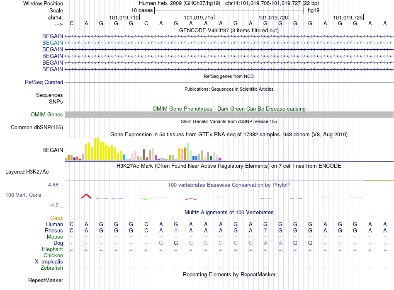Click the X_tropicalis species row label

[49, 262]
